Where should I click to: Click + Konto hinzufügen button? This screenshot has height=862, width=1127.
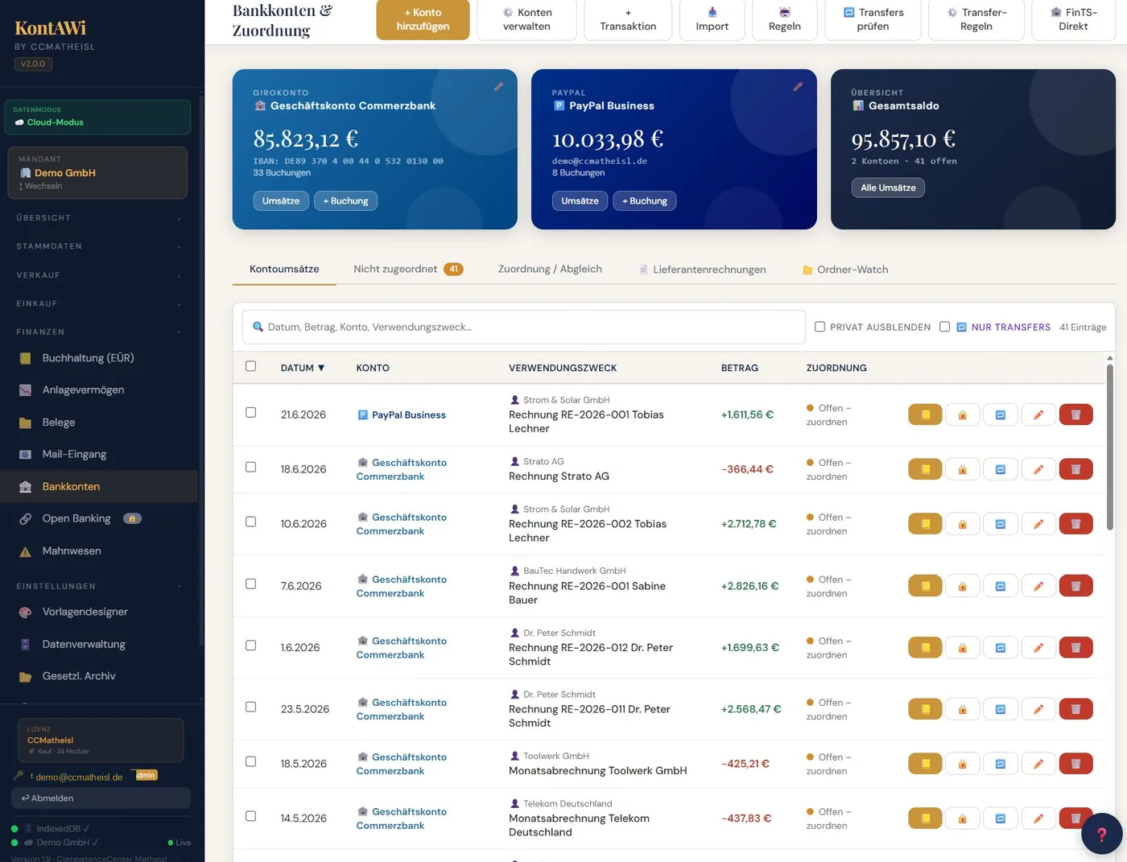[x=423, y=19]
